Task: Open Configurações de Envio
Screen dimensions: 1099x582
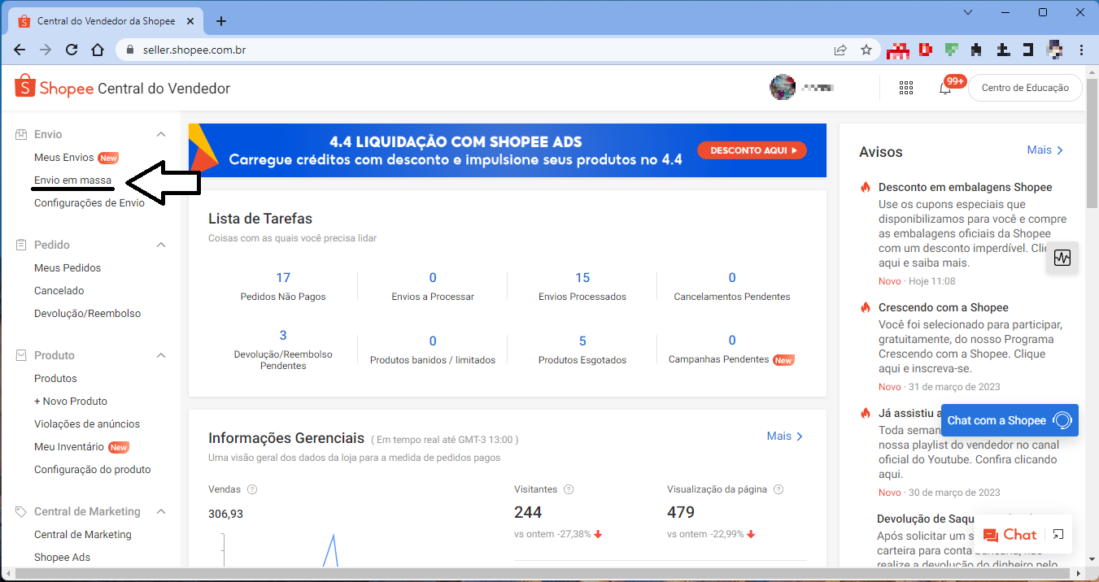Action: (x=89, y=202)
